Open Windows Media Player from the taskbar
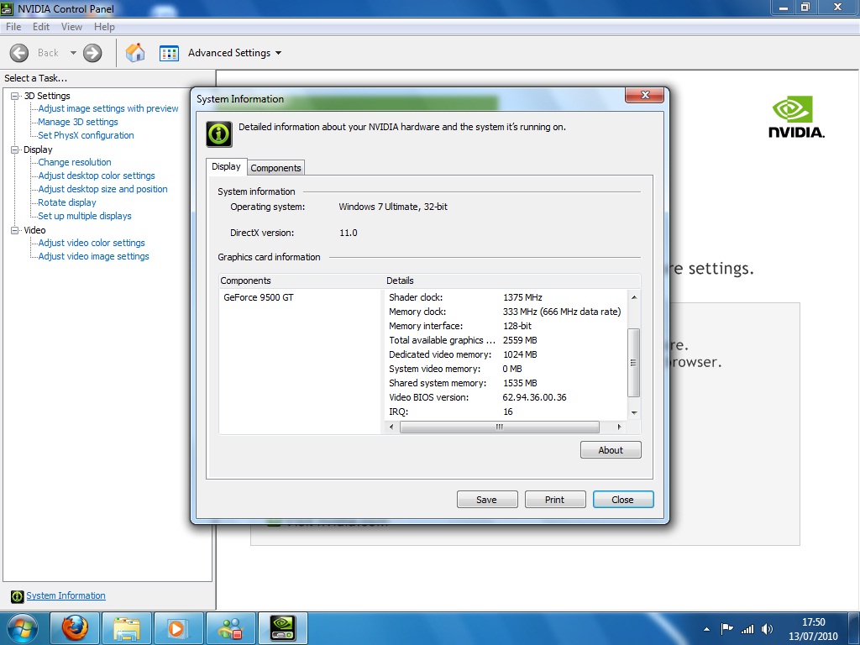Screen dimensions: 860x645 [178, 628]
